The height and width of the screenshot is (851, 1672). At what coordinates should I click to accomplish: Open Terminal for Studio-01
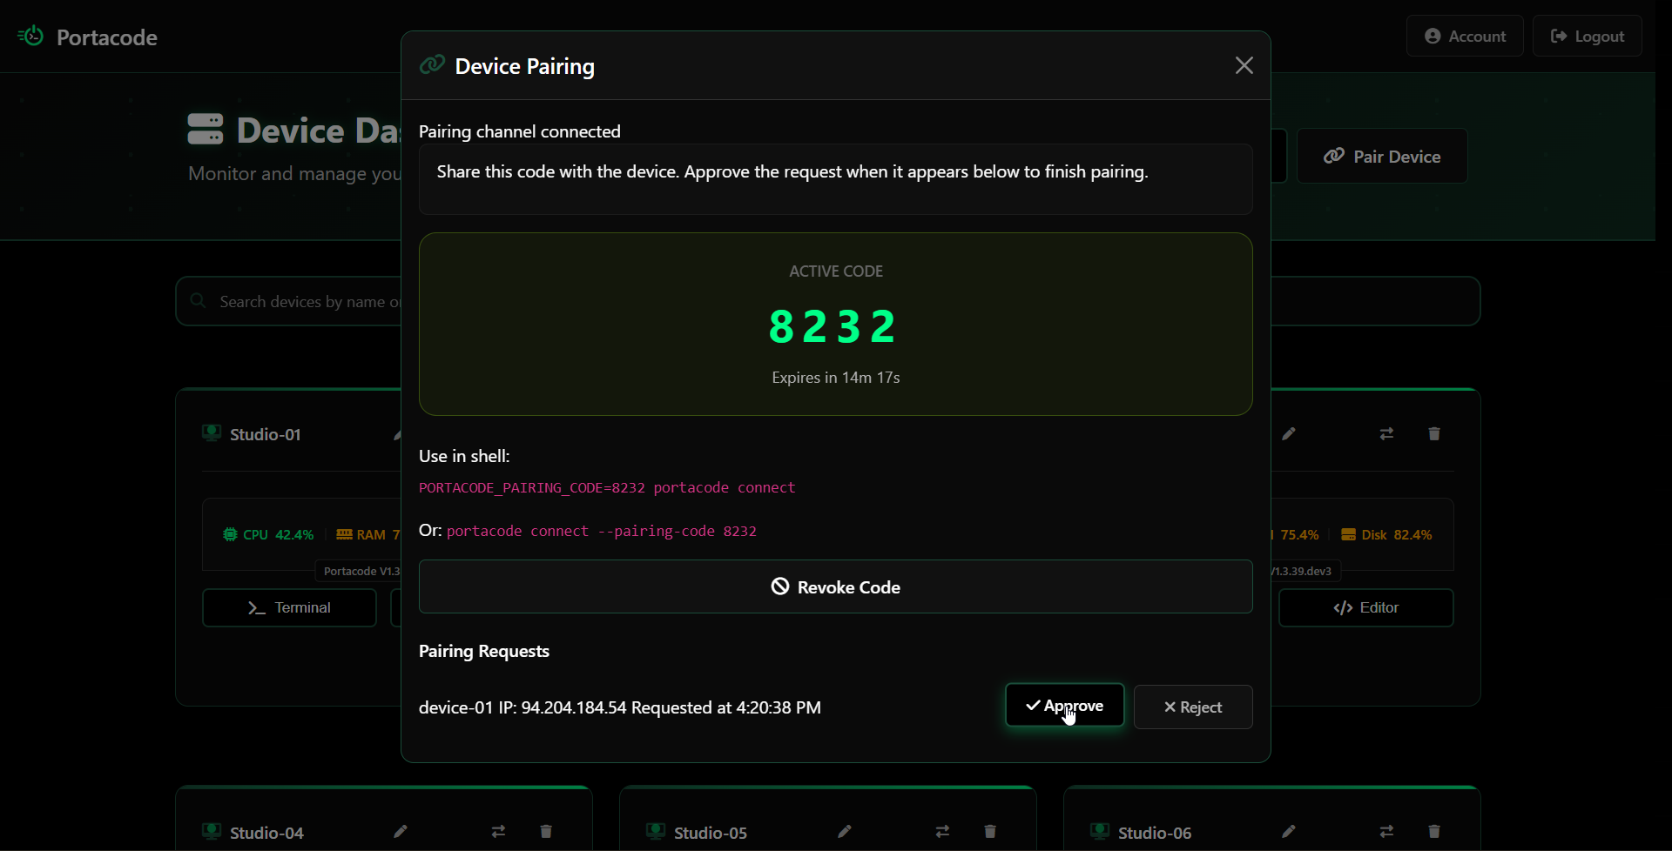[x=289, y=607]
